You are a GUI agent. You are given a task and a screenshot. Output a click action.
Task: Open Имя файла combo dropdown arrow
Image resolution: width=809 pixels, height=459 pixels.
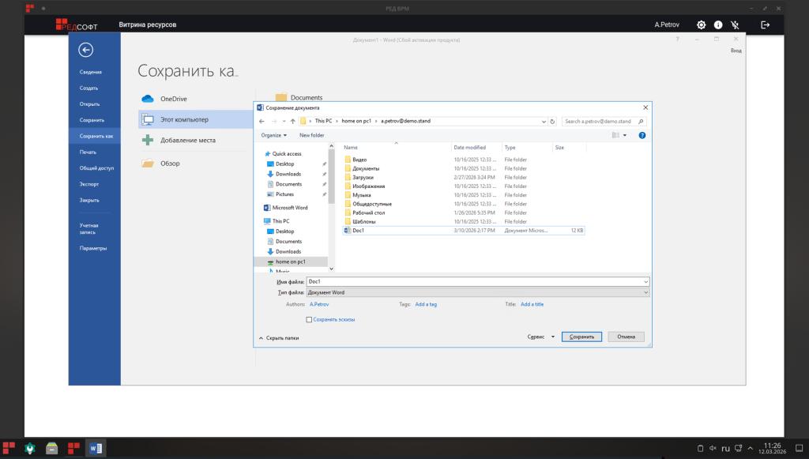point(645,282)
